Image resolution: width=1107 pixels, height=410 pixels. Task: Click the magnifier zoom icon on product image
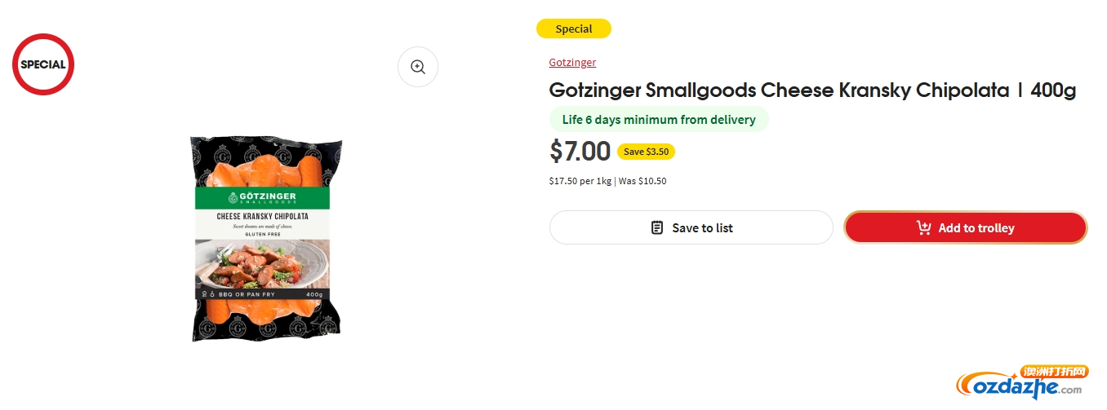tap(418, 67)
